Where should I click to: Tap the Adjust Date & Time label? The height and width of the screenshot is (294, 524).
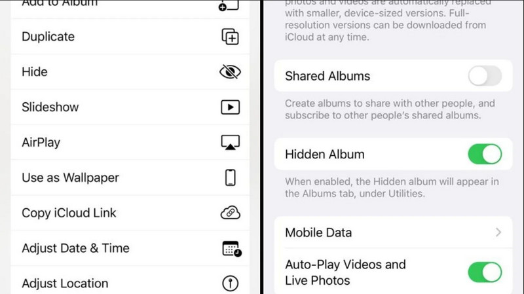tap(75, 248)
